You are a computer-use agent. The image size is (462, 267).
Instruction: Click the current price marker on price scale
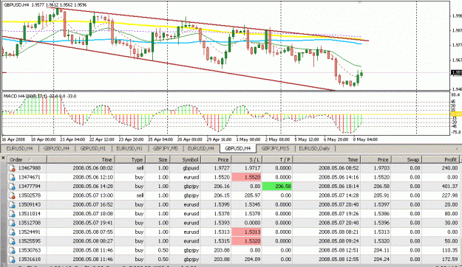[x=456, y=72]
